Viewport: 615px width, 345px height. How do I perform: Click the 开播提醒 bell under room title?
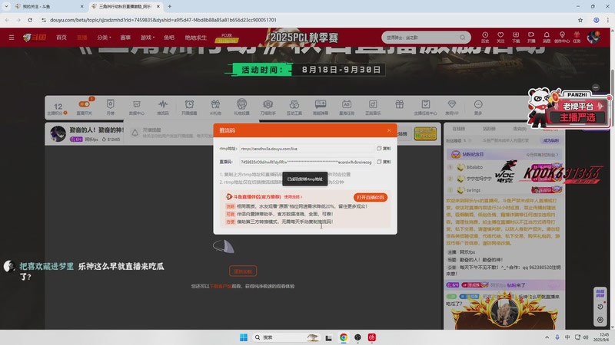point(135,133)
